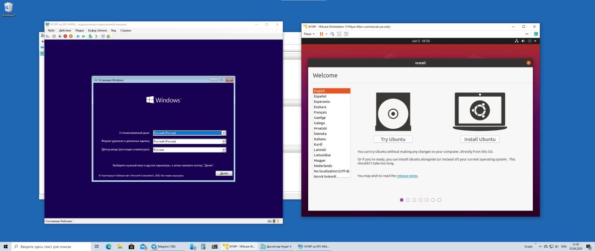
Task: Click Send Ctrl+Alt+Del icon in VMware Player
Action: coord(333,34)
